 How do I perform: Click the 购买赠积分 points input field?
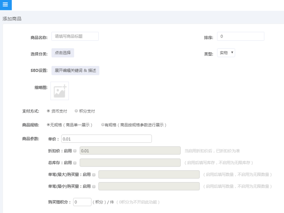coord(82,202)
